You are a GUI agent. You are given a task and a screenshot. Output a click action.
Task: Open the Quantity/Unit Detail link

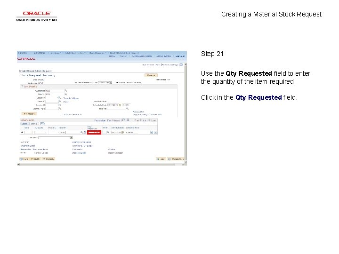(81, 142)
